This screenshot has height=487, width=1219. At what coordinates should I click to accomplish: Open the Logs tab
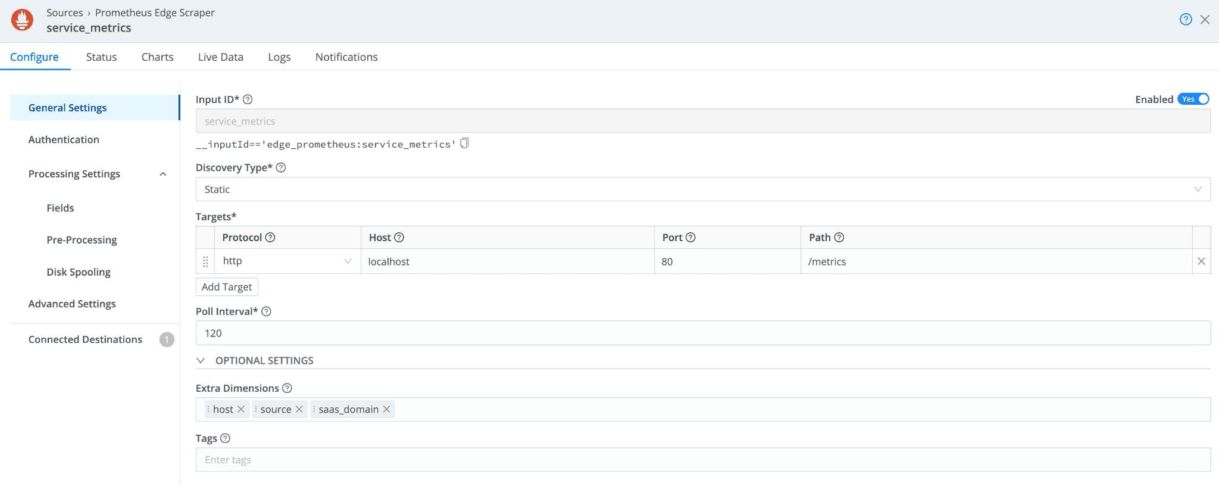(279, 57)
